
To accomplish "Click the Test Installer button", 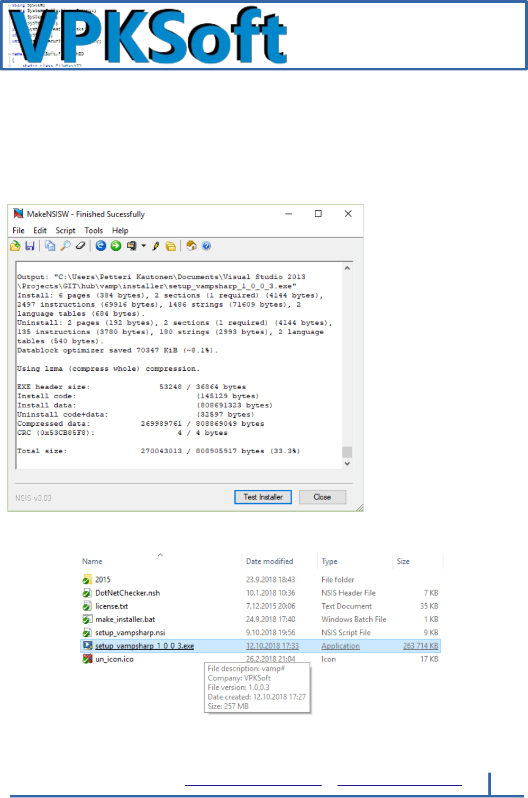I will [263, 497].
